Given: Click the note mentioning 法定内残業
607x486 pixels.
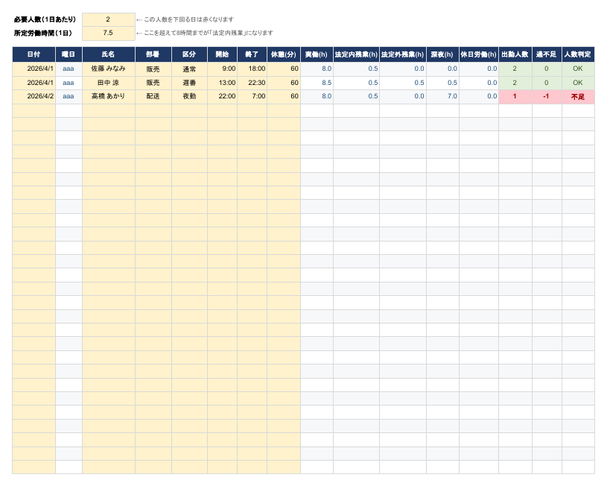Looking at the screenshot, I should [x=205, y=33].
